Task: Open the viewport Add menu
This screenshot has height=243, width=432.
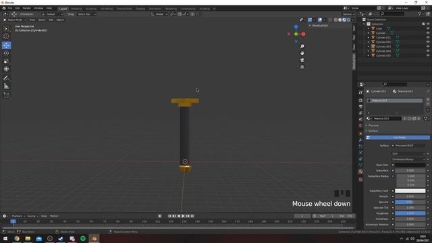Action: pyautogui.click(x=51, y=20)
